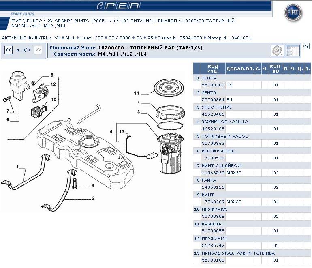This screenshot has height=268, width=312.
Task: Click the КОД ИЗД. column header
Action: pos(213,69)
